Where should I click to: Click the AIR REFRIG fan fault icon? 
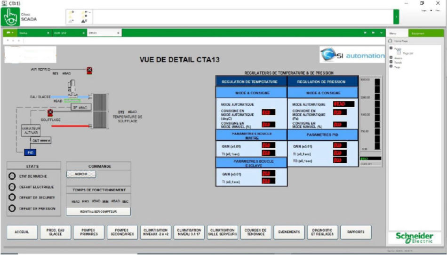[x=89, y=71]
